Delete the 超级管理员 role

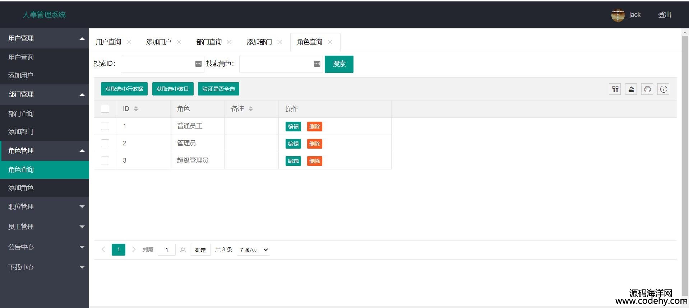315,161
